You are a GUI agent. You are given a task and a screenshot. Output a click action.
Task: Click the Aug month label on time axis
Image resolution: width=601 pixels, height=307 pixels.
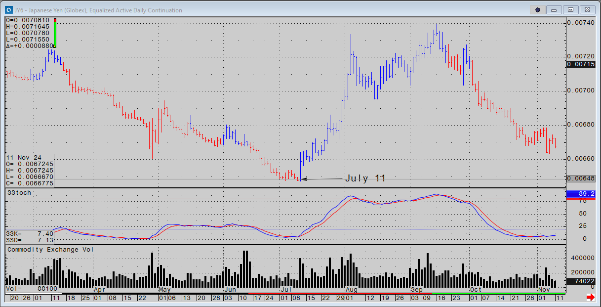[x=352, y=289]
